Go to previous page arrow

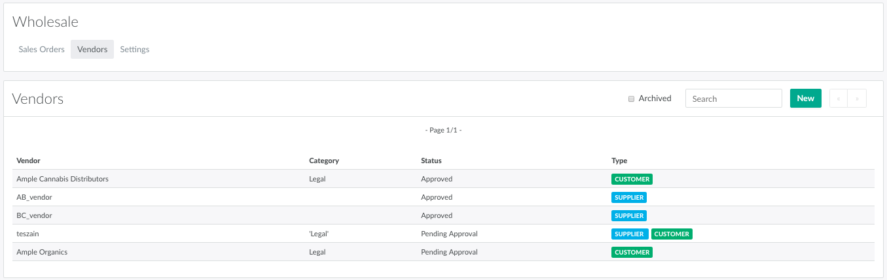(839, 99)
